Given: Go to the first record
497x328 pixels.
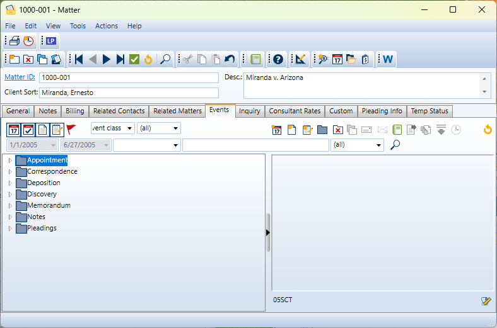Looking at the screenshot, I should coord(79,59).
